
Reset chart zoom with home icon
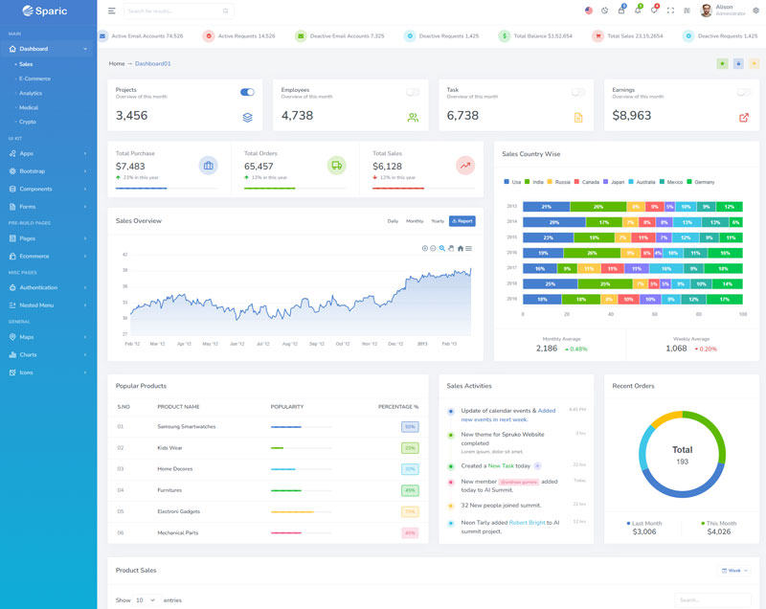tap(460, 248)
